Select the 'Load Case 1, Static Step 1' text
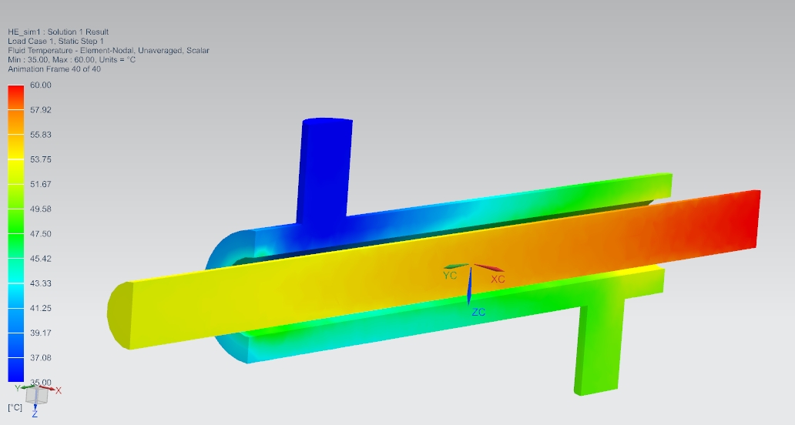 55,41
